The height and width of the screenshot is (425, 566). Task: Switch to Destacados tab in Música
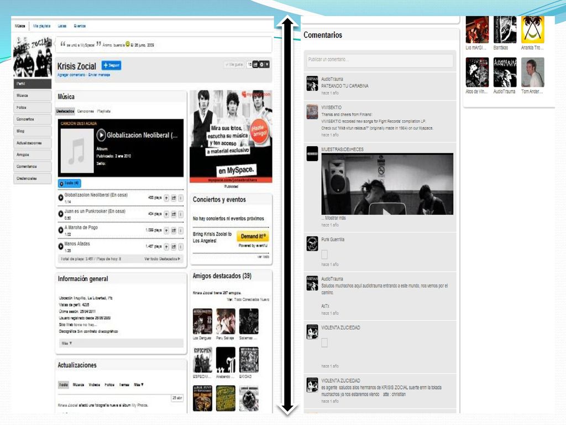(65, 111)
